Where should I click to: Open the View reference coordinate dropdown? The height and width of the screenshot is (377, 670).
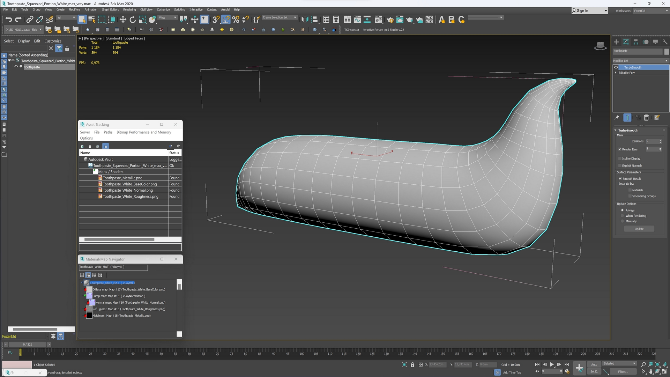click(167, 17)
